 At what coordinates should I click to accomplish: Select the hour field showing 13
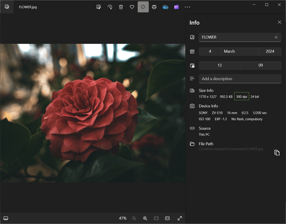click(219, 65)
